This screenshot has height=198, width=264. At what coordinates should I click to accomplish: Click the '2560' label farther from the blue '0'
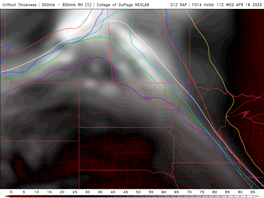148,98
